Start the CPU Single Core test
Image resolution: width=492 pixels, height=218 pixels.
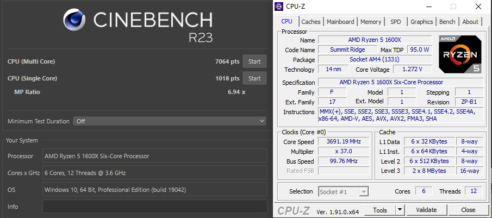tap(254, 78)
